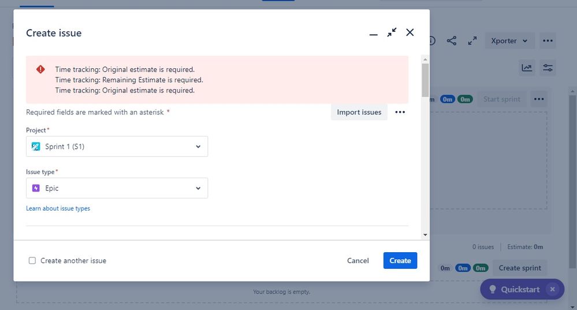Open the more options menu beside Import issues
Viewport: 577px width, 310px height.
400,112
